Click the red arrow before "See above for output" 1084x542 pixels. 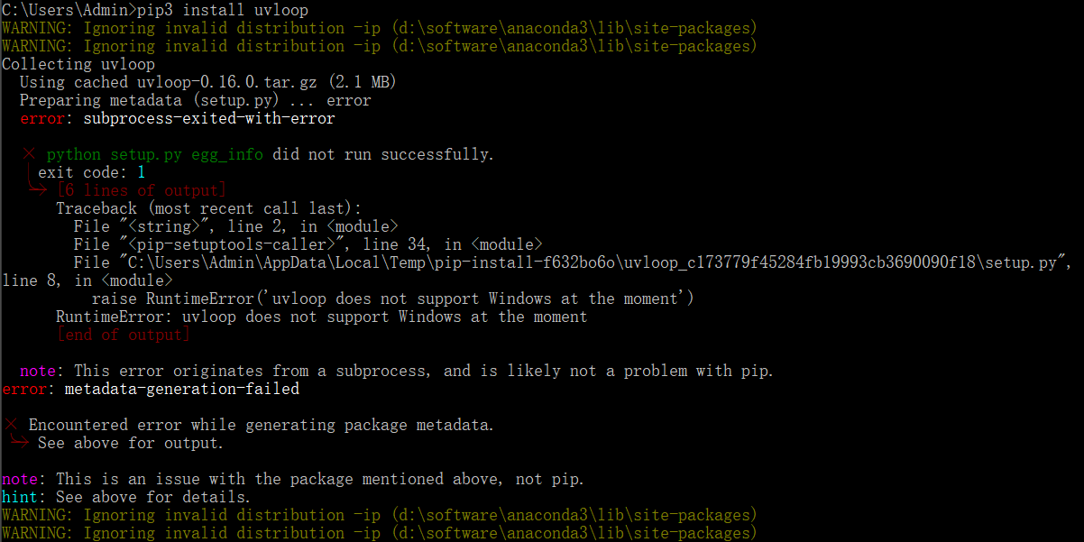tap(20, 443)
